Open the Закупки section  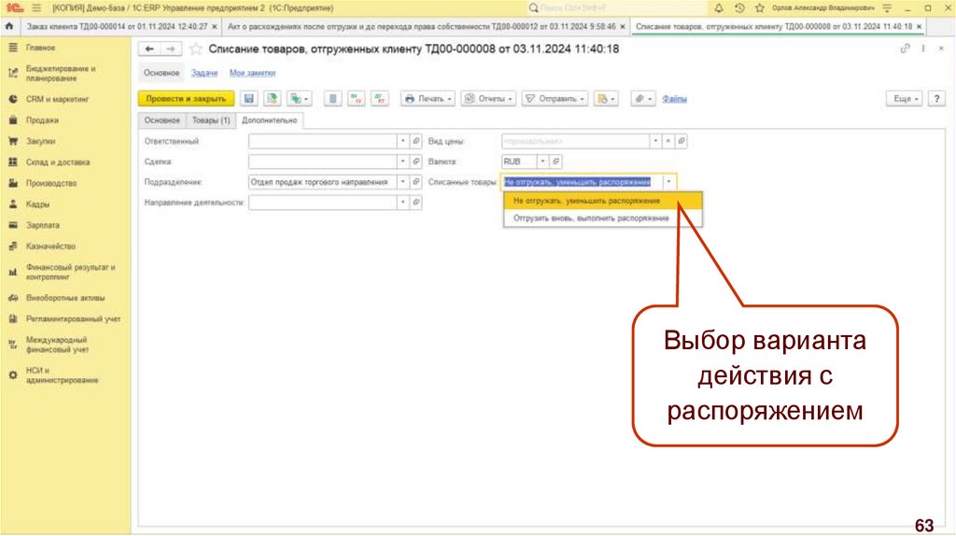pyautogui.click(x=40, y=141)
